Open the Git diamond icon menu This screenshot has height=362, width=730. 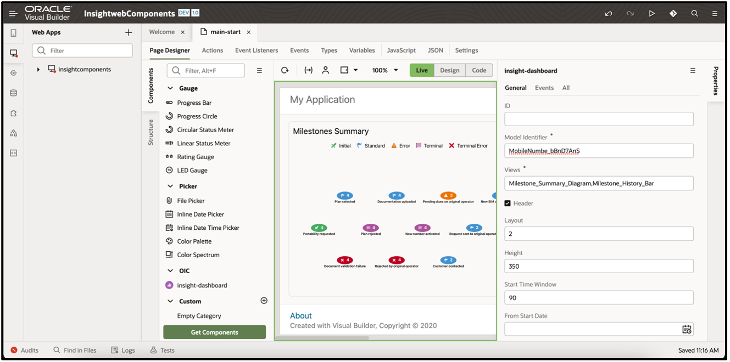tap(673, 14)
